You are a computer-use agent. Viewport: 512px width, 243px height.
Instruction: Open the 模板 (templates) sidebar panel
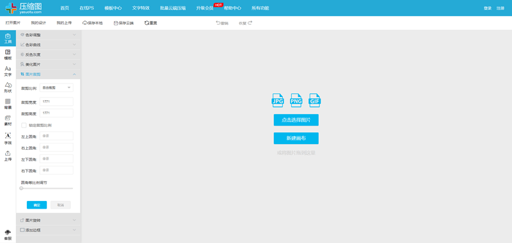click(x=8, y=55)
